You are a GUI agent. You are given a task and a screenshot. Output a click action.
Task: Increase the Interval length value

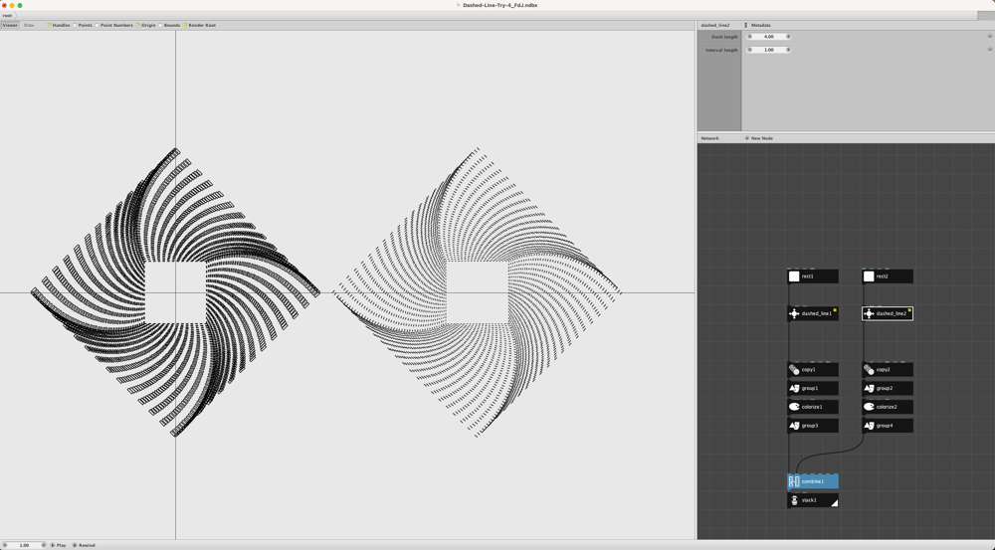point(788,50)
